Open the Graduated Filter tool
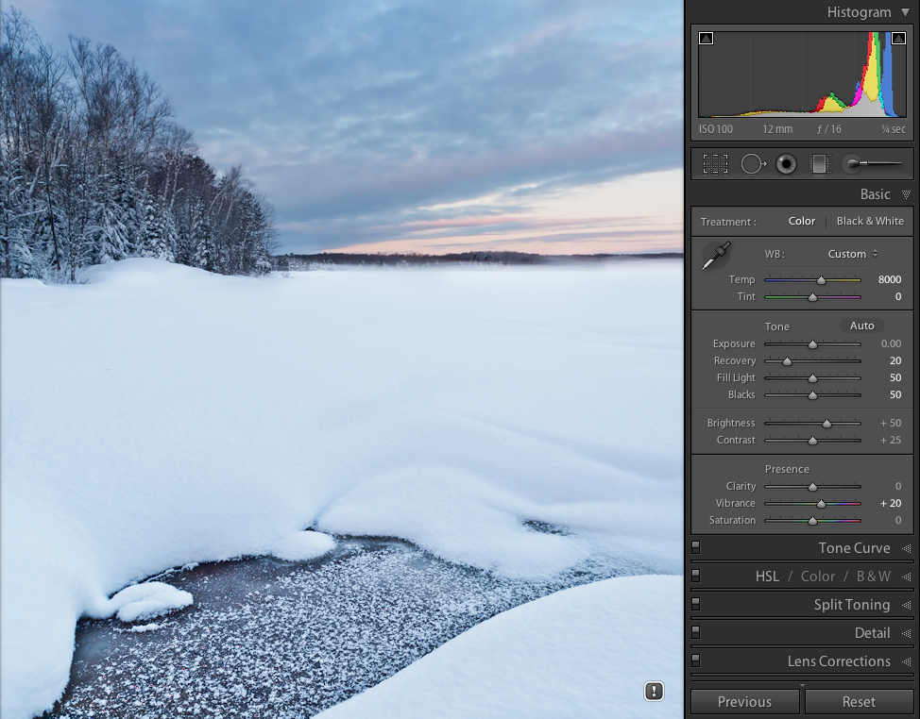 coord(819,164)
